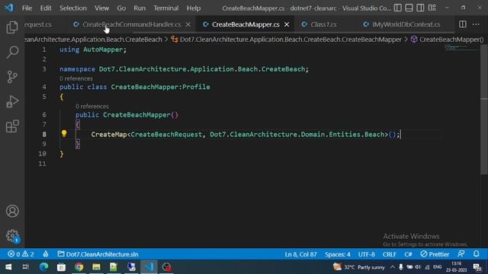Click the 0 references lens above constructor
The image size is (488, 274).
pyautogui.click(x=91, y=107)
